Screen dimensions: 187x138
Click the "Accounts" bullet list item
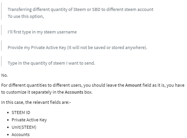[21, 135]
